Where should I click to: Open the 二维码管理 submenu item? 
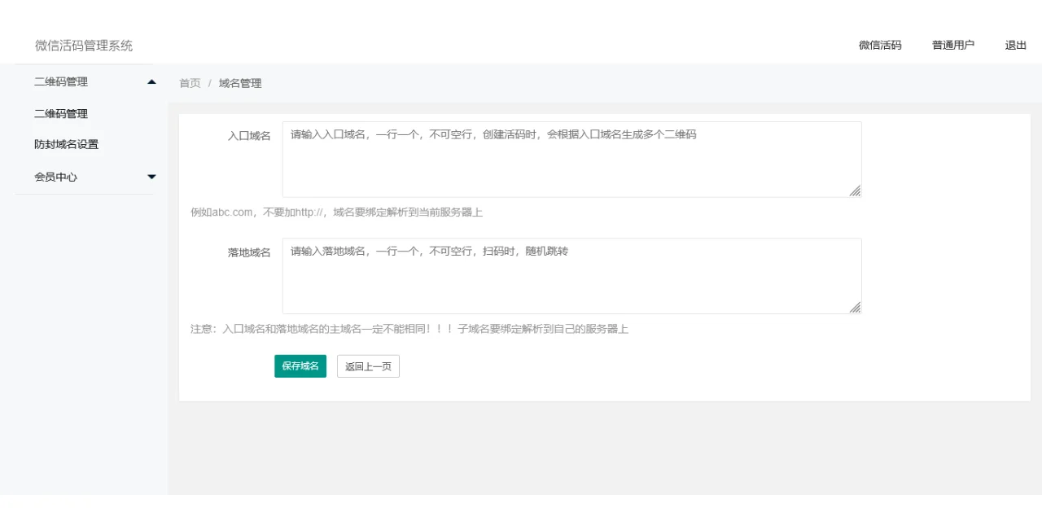(x=61, y=113)
